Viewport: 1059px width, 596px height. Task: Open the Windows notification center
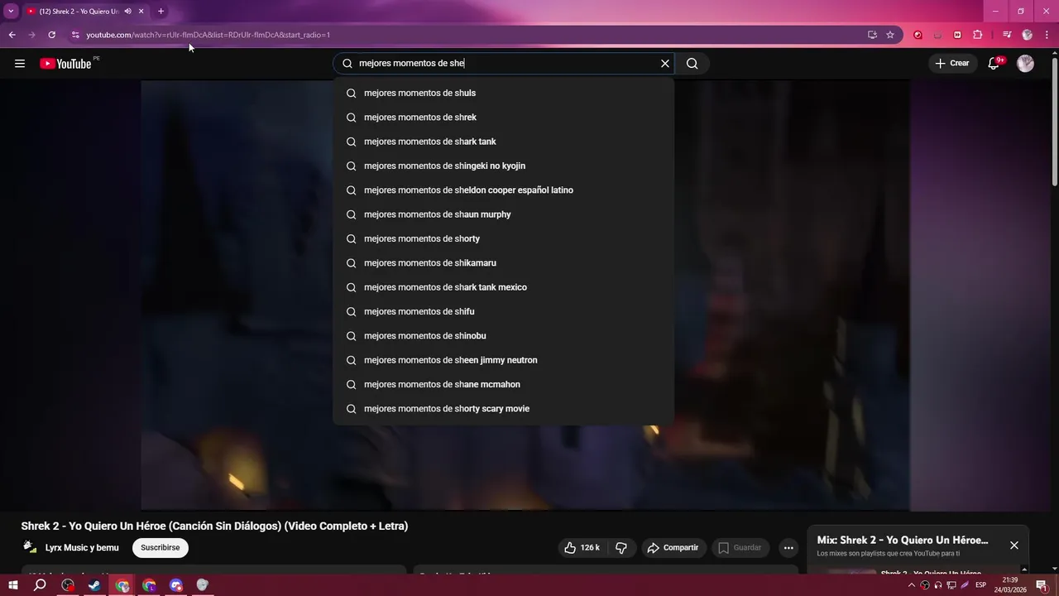click(1042, 585)
